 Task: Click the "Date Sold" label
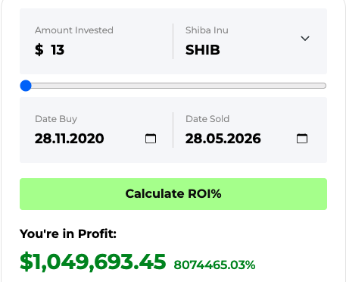[x=207, y=119]
